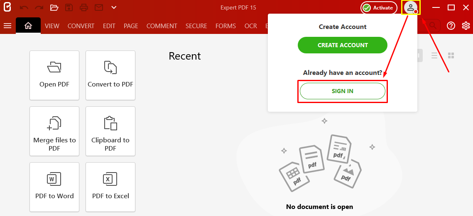
Task: Select the Home tab icon
Action: 28,26
